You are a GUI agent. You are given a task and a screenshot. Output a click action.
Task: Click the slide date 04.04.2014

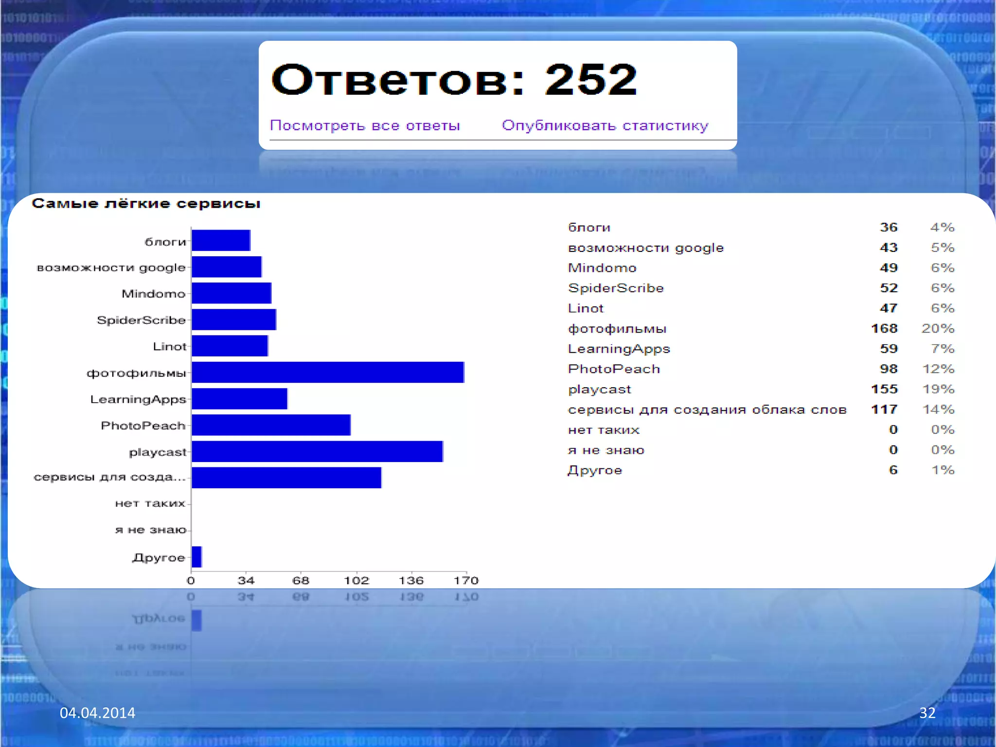97,713
